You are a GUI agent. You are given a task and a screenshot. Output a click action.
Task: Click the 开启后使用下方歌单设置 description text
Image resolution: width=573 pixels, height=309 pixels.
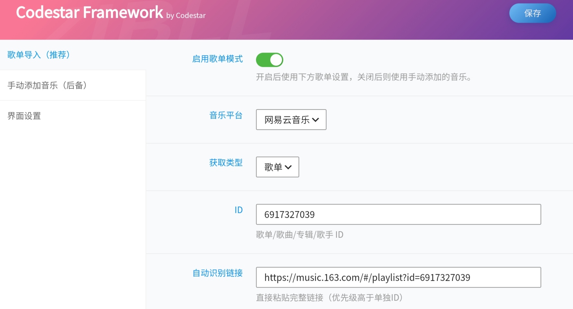tap(363, 77)
